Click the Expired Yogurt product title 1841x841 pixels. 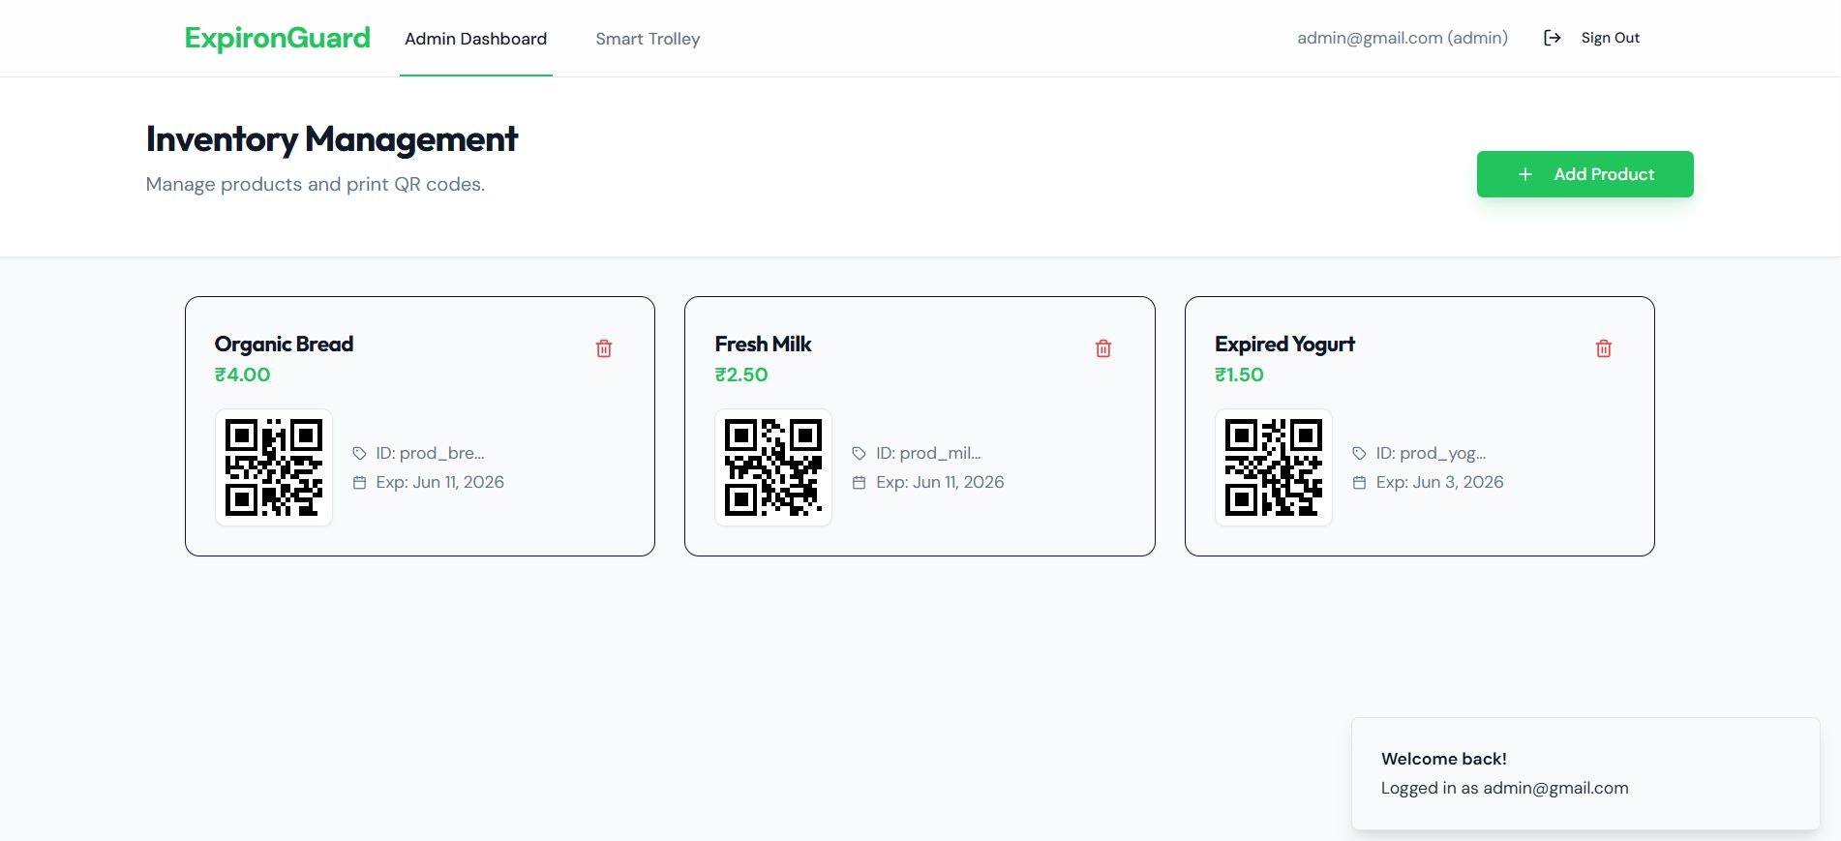point(1284,345)
